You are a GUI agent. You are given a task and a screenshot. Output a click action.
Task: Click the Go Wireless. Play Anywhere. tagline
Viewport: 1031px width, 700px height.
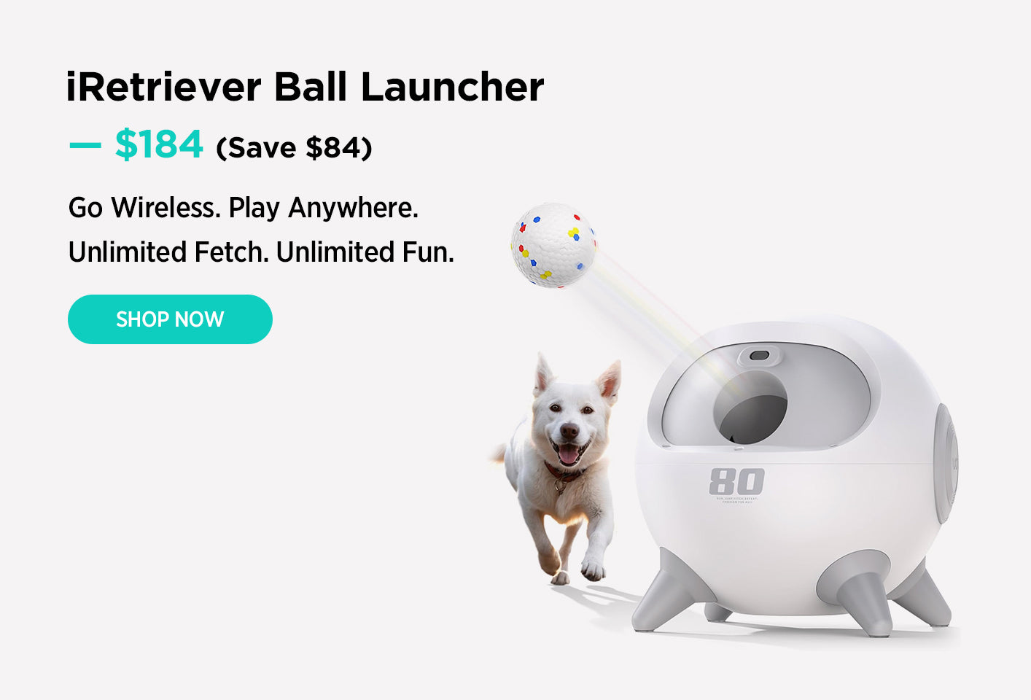coord(244,208)
